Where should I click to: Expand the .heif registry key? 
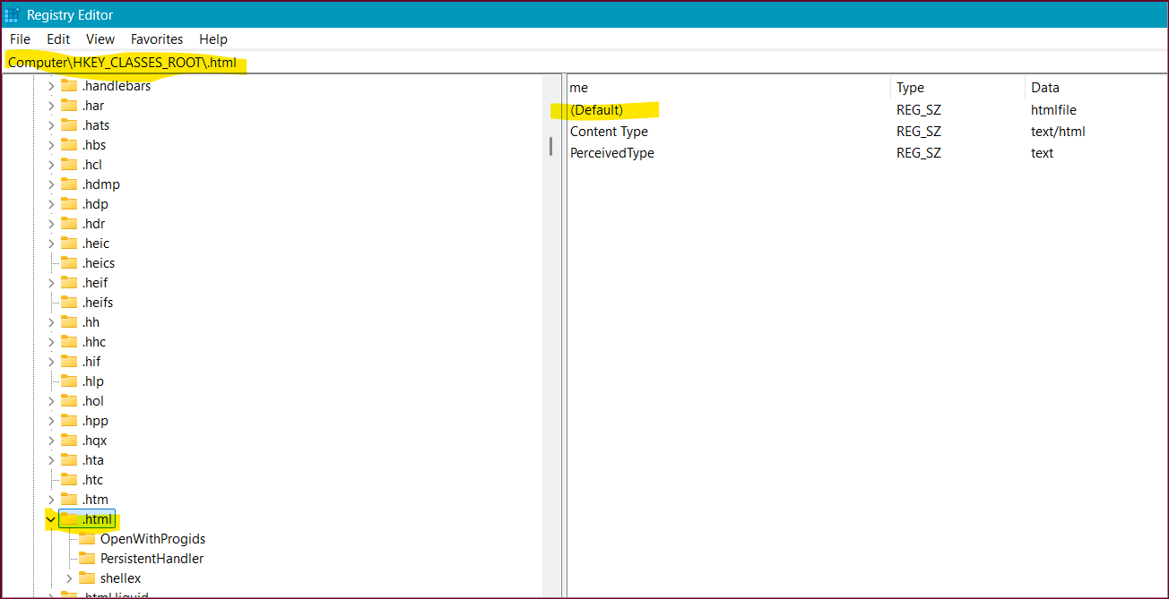point(51,283)
